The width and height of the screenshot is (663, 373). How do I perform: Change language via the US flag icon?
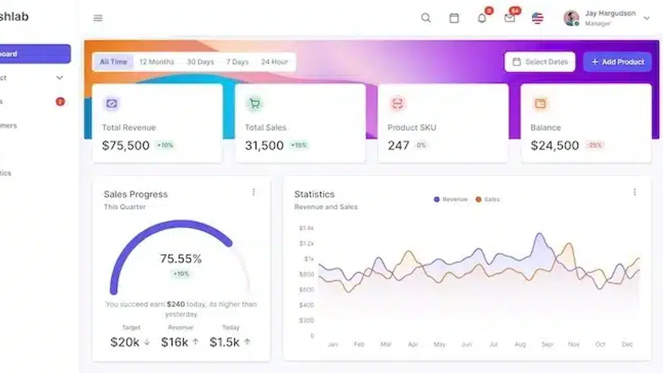coord(537,18)
